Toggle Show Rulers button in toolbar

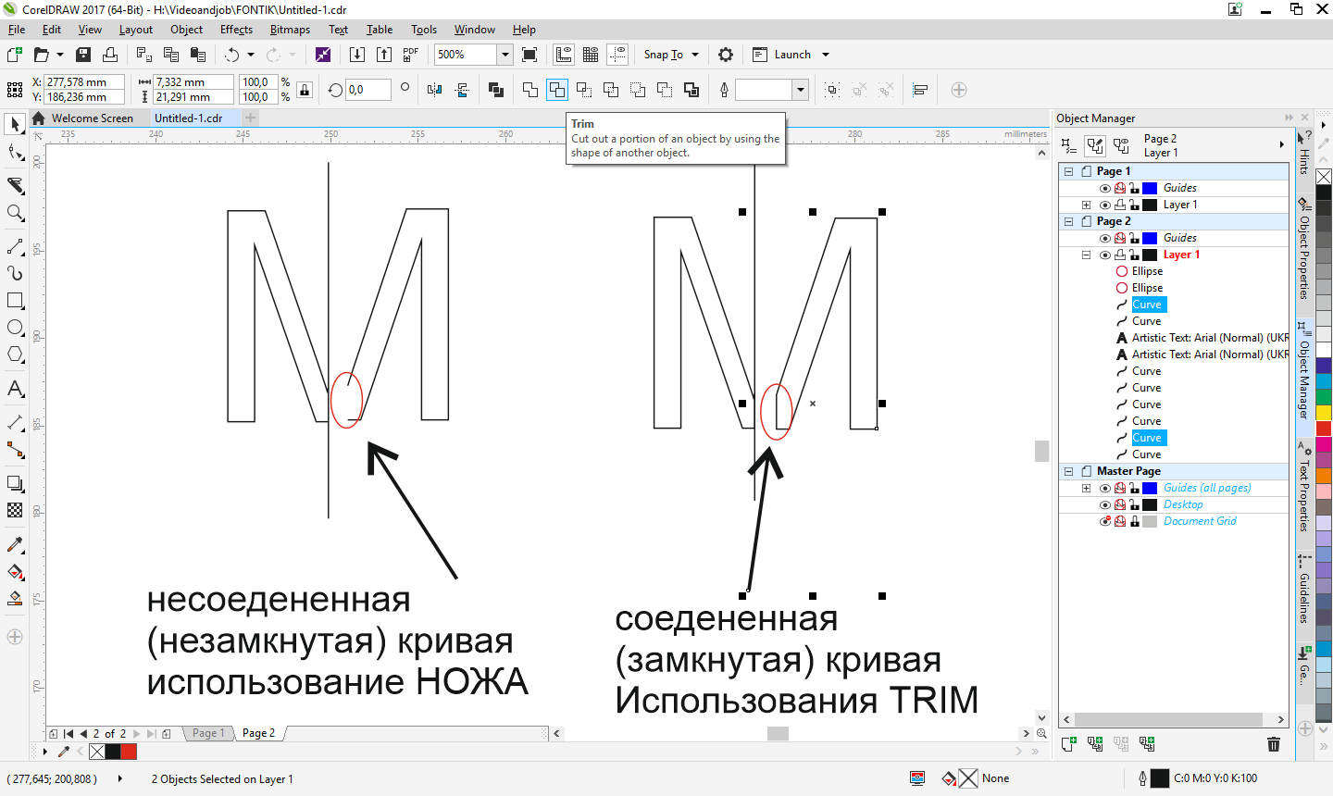pos(564,55)
